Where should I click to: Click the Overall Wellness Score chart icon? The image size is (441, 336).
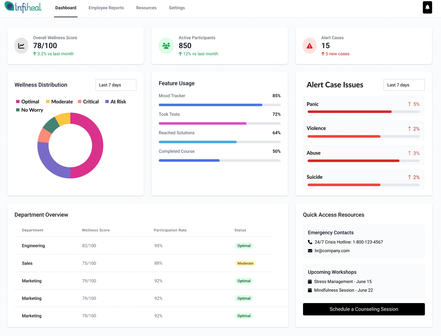coord(21,46)
